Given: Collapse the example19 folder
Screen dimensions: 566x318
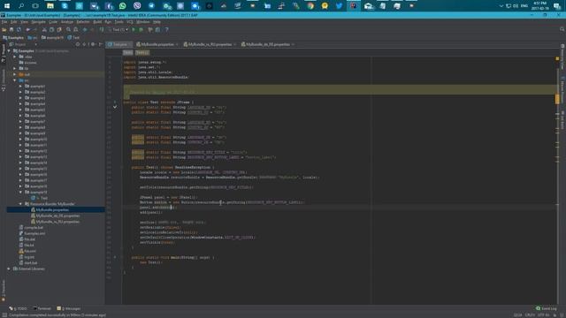Looking at the screenshot, I should pos(20,193).
